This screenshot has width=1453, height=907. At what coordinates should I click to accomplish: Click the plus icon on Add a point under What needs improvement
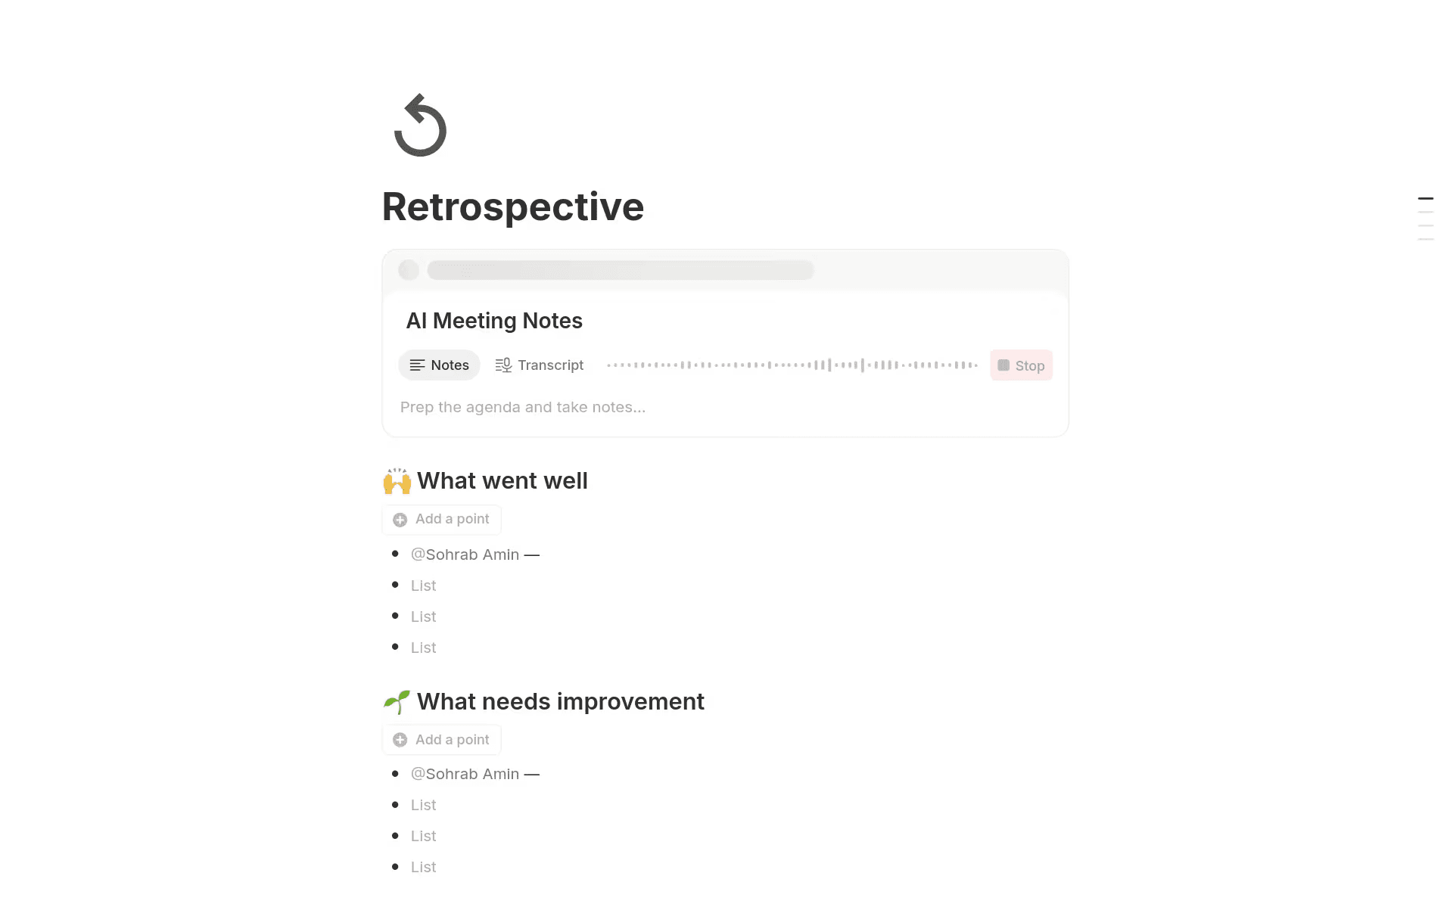point(400,739)
